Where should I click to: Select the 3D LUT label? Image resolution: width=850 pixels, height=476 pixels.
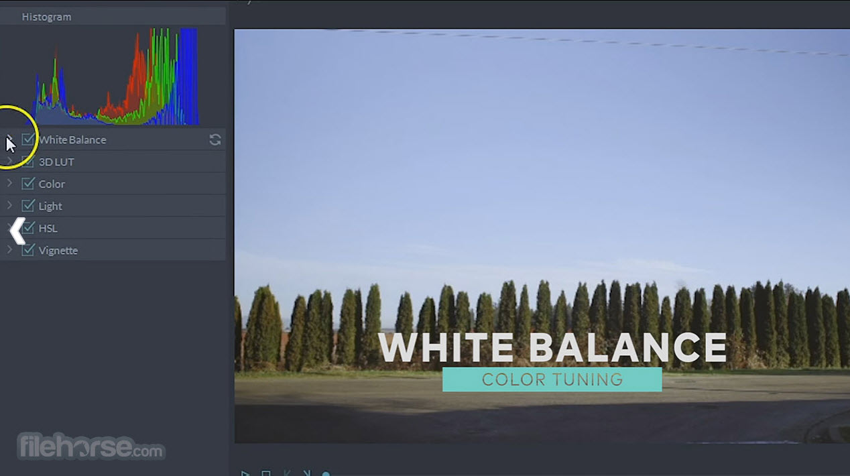coord(56,162)
